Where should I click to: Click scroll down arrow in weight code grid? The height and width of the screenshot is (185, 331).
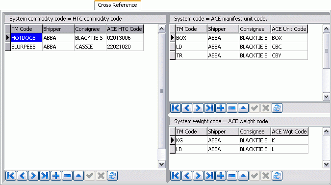click(327, 164)
